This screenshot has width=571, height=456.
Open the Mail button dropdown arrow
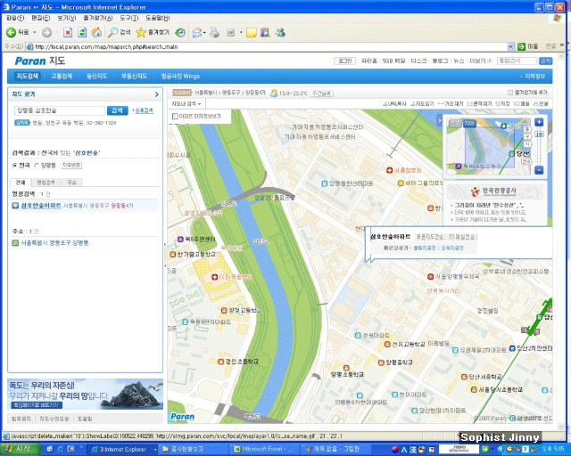[x=204, y=33]
